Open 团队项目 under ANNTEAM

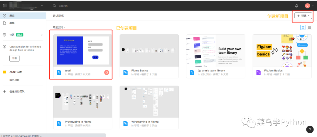(15, 80)
